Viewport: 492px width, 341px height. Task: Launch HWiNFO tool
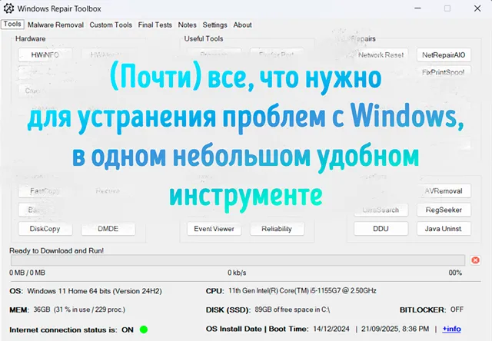[45, 55]
